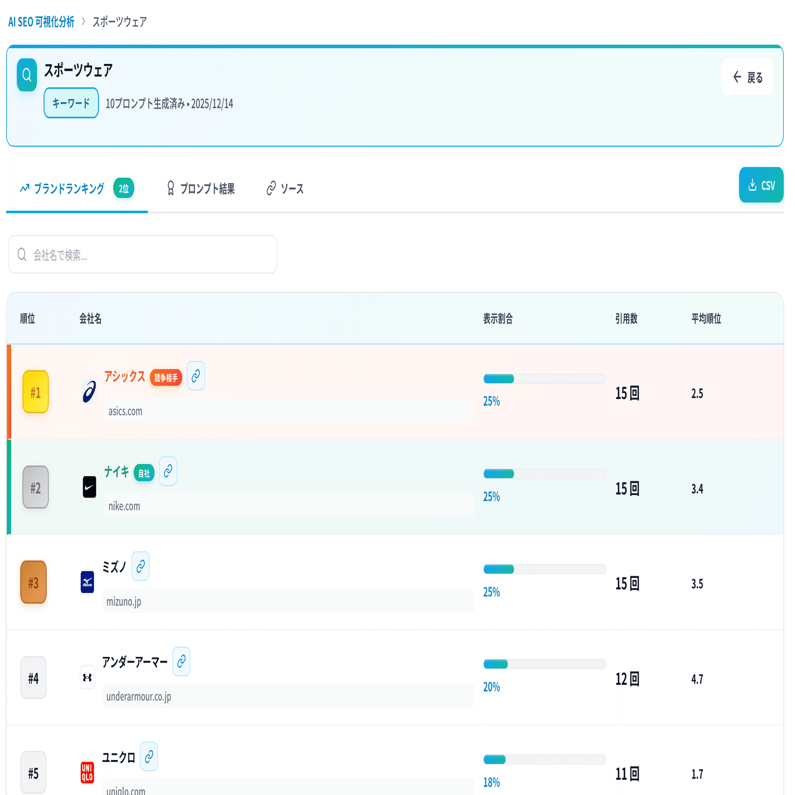Click the Uniqlo red logo
The height and width of the screenshot is (795, 795).
click(x=87, y=773)
